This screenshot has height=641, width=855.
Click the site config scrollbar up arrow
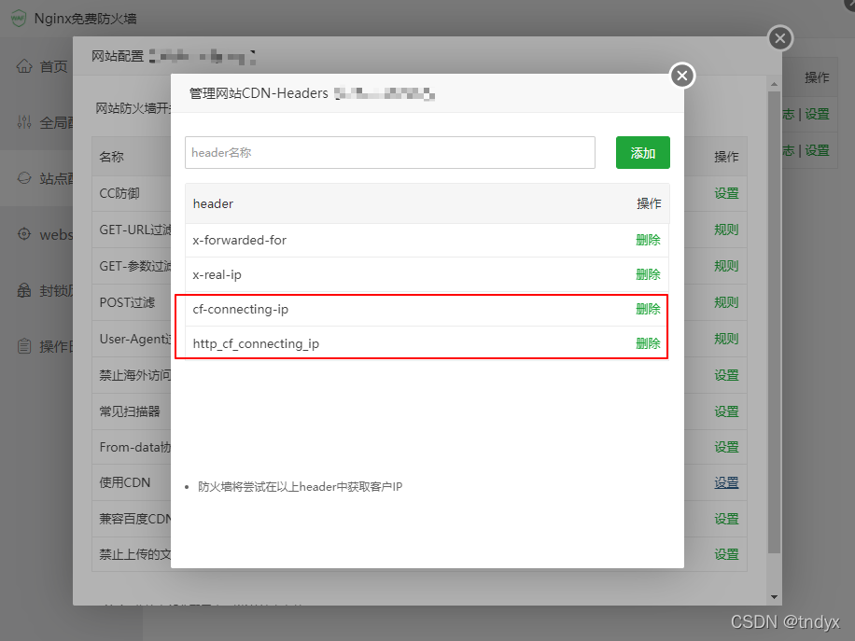pyautogui.click(x=774, y=85)
